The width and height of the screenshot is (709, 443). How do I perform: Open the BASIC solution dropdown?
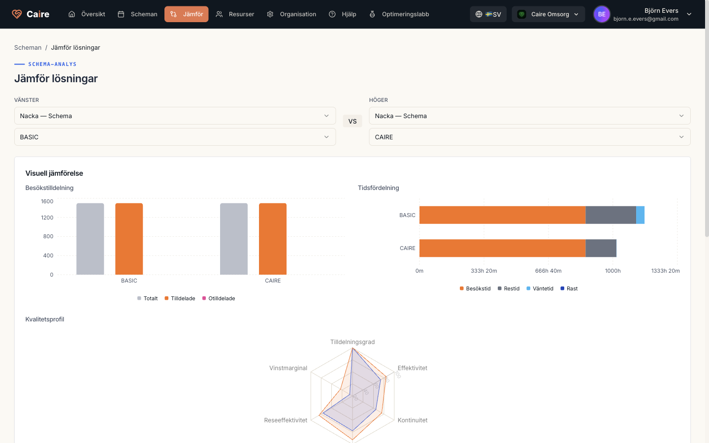175,137
